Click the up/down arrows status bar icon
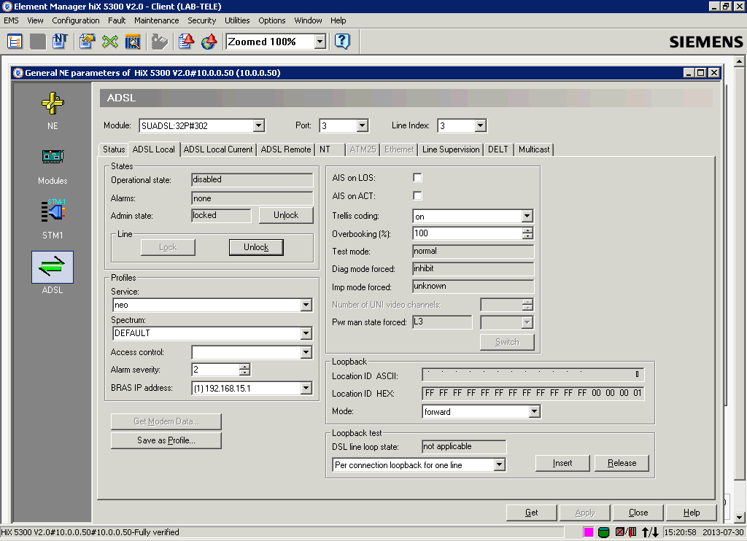The width and height of the screenshot is (747, 541). tap(650, 532)
